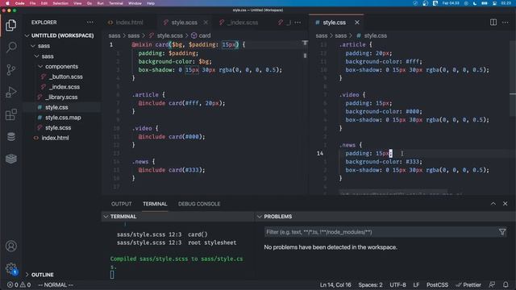This screenshot has width=516, height=290.
Task: Click the #333 color value in style.css
Action: (x=413, y=162)
